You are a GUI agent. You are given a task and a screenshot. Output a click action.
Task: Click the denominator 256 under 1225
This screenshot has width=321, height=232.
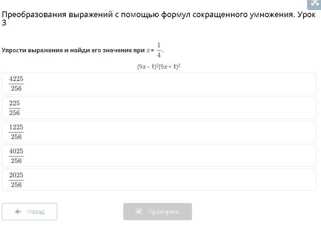pyautogui.click(x=16, y=137)
